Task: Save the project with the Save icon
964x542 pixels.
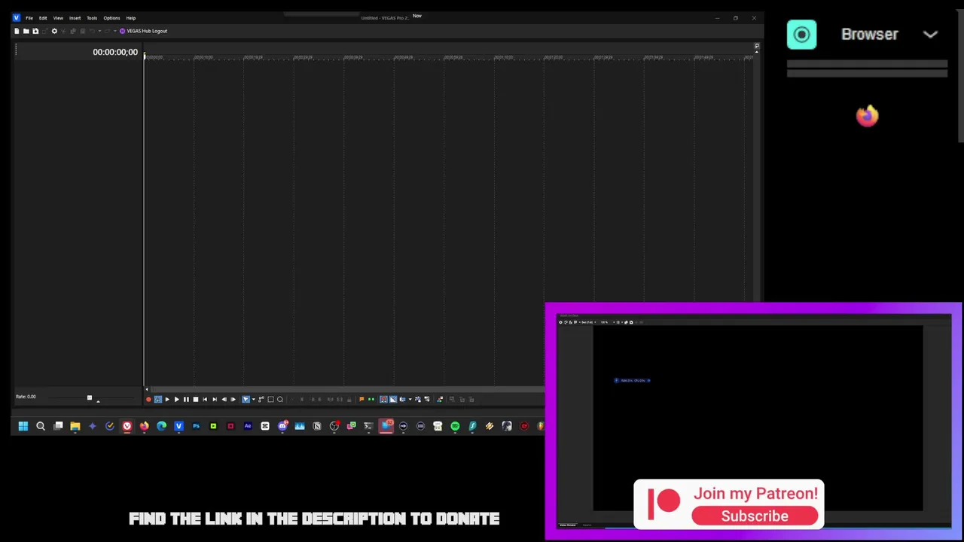Action: click(35, 31)
